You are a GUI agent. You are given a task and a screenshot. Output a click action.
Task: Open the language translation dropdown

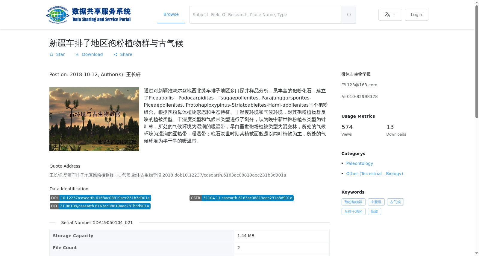(x=390, y=15)
